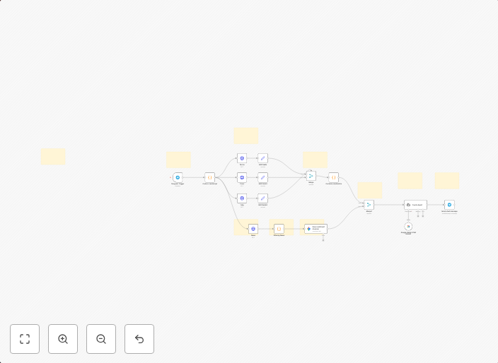Select the sticky note above Telegram Trigger
This screenshot has height=363, width=498.
click(x=178, y=160)
